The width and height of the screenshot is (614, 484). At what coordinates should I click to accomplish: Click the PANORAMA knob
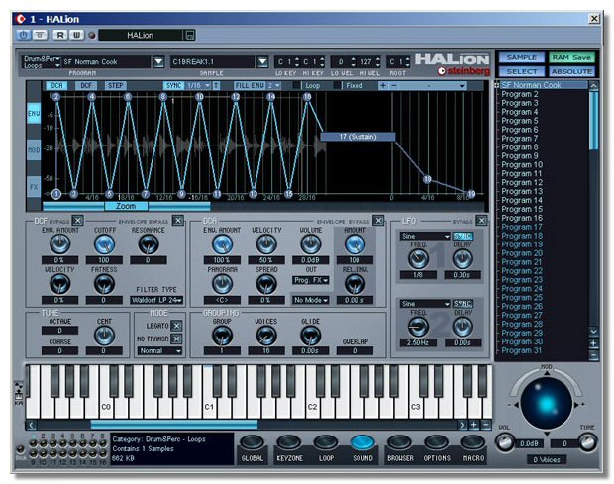point(222,284)
